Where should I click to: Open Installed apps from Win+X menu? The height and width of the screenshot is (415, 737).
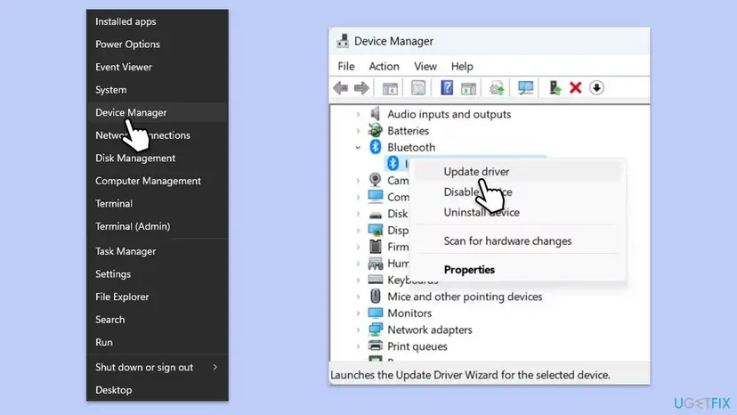click(x=158, y=21)
